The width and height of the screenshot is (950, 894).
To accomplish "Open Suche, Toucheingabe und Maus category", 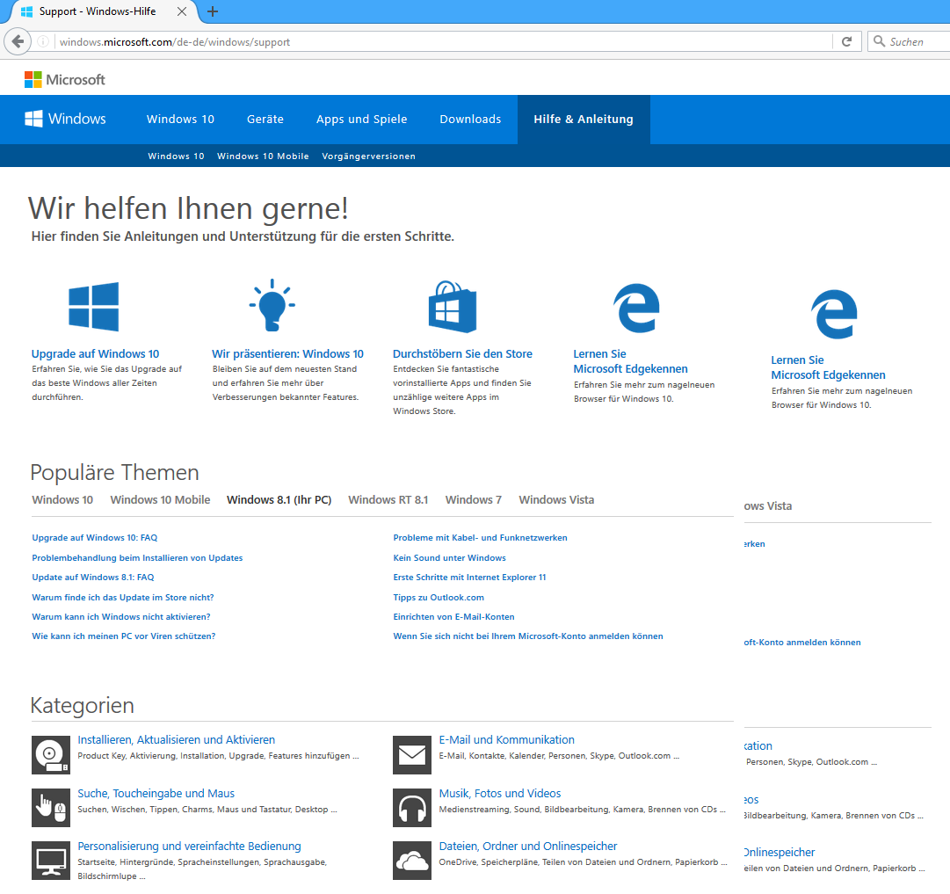I will pos(156,794).
